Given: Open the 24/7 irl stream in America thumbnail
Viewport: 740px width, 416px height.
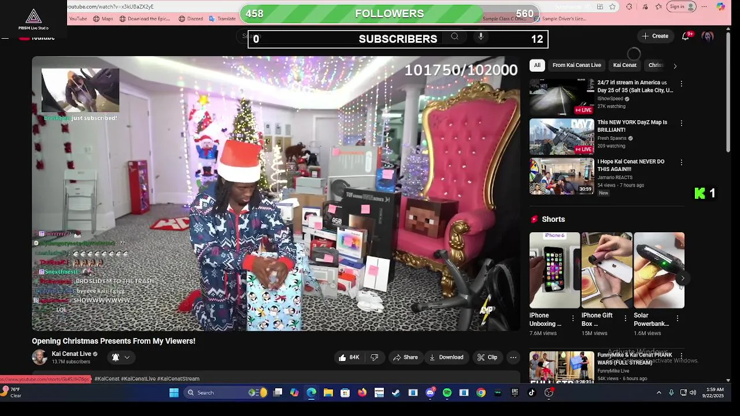Looking at the screenshot, I should [561, 97].
